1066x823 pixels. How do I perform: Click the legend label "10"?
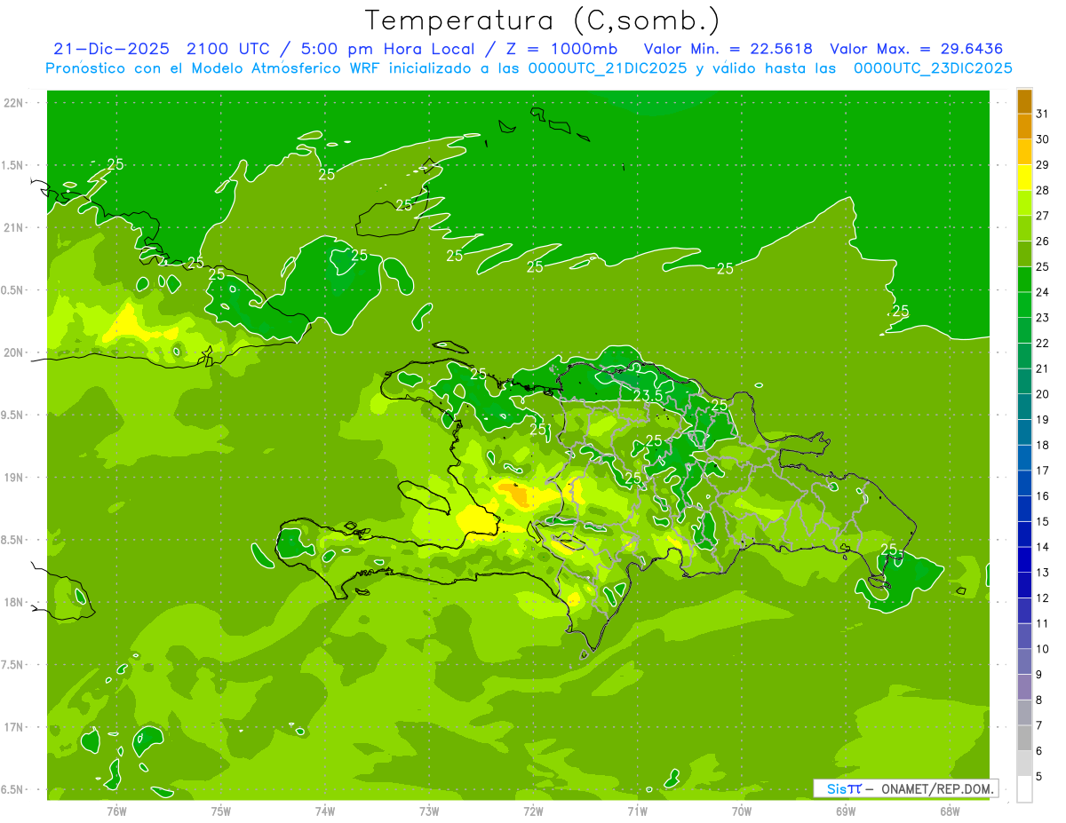click(1043, 649)
